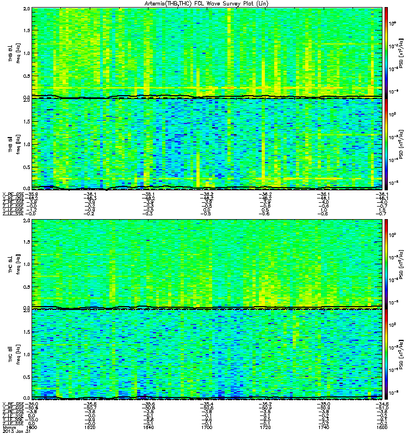Click the THC X_RE_GSE value '-34.8' at 1800
The image size is (408, 435).
[x=382, y=404]
